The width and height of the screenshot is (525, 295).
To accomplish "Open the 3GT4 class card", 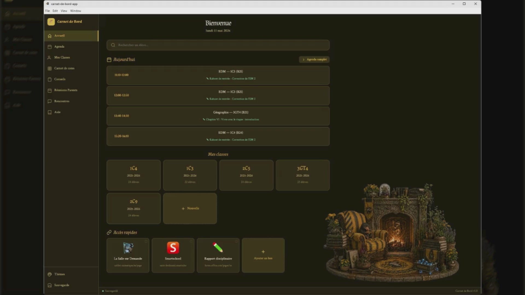I will 303,175.
